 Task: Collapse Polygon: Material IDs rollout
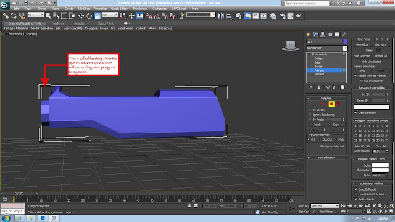(x=372, y=88)
